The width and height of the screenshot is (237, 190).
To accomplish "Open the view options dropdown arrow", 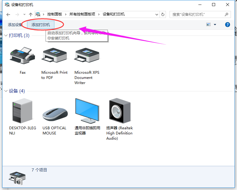I will click(215, 25).
